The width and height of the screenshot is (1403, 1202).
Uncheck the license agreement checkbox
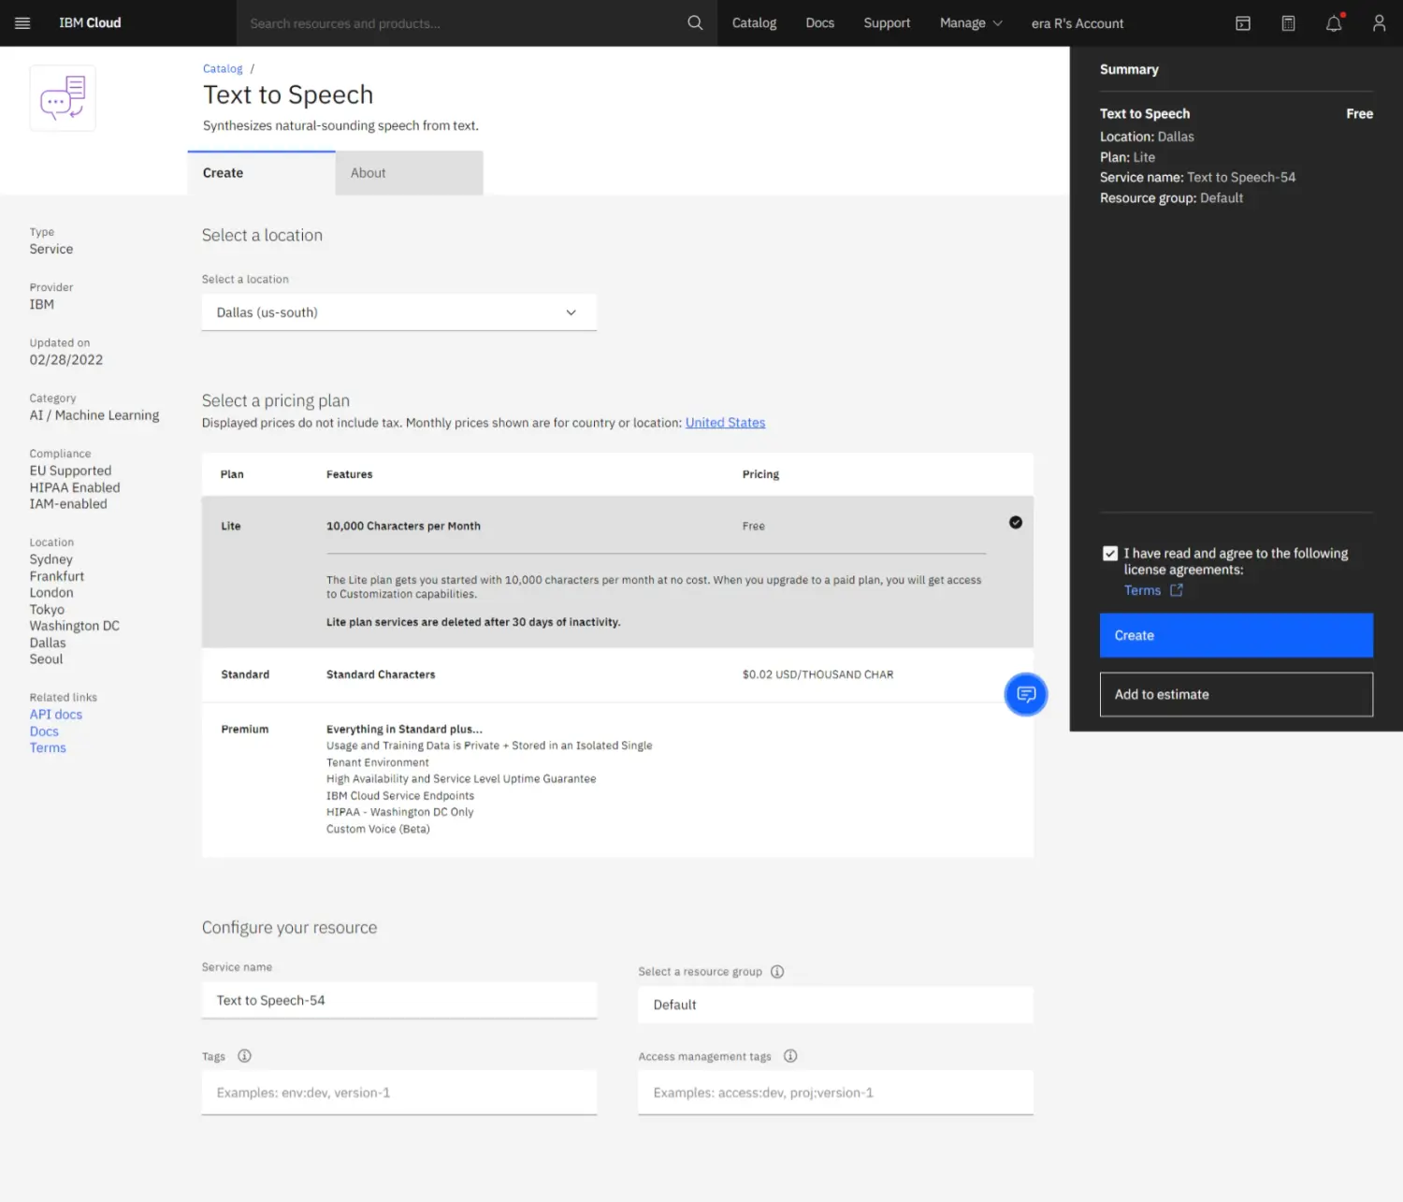[x=1110, y=554]
